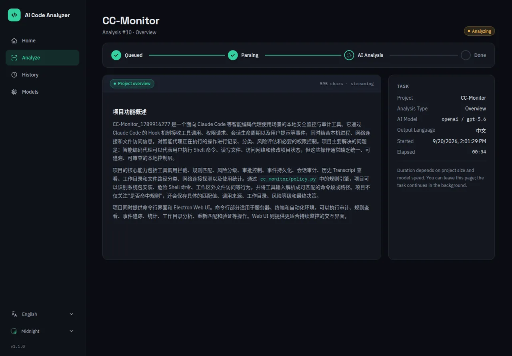Click the third paragraph mentioning Electron Web UI

241,212
